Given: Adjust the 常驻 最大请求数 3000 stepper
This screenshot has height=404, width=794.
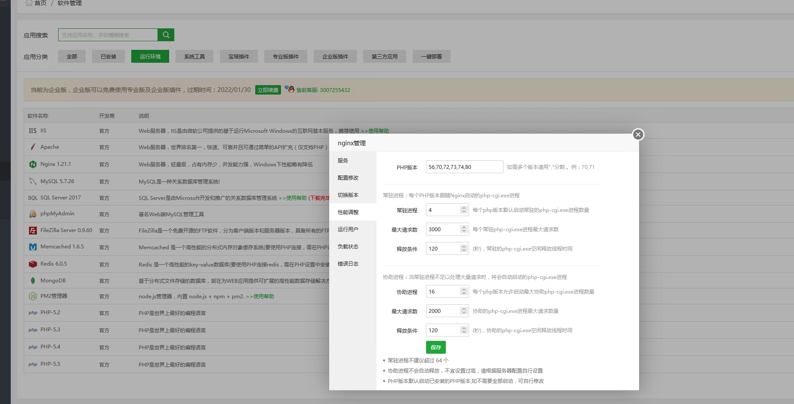Looking at the screenshot, I should [463, 229].
